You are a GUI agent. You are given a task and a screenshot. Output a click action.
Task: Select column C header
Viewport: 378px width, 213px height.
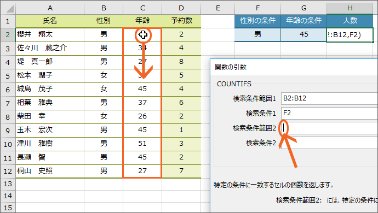[142, 8]
